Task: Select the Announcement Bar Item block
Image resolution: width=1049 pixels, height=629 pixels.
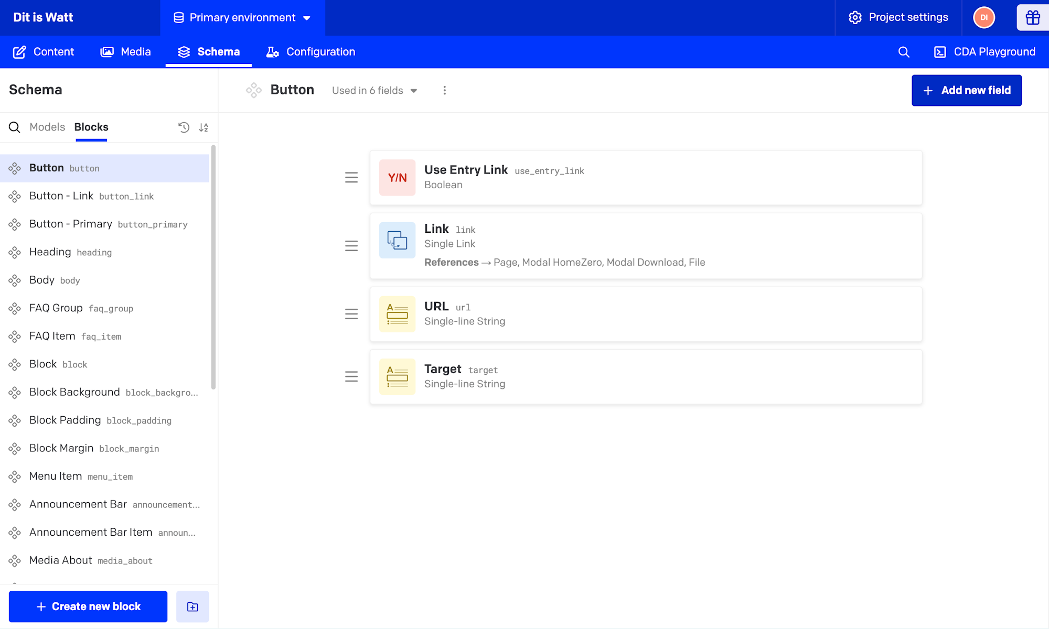Action: tap(104, 533)
